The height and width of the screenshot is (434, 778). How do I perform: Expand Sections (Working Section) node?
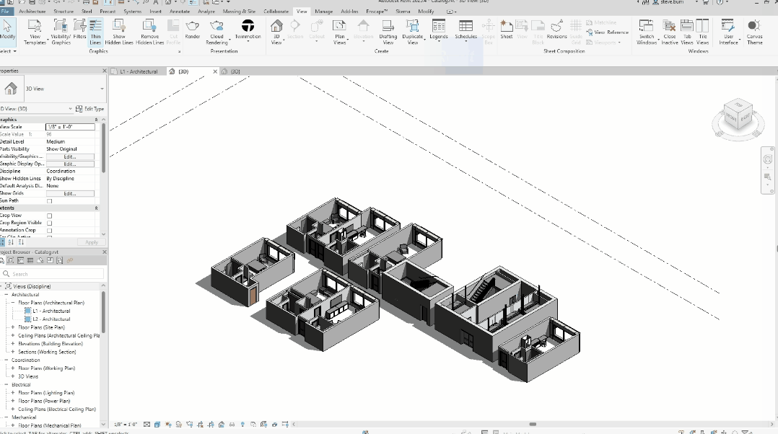point(13,352)
